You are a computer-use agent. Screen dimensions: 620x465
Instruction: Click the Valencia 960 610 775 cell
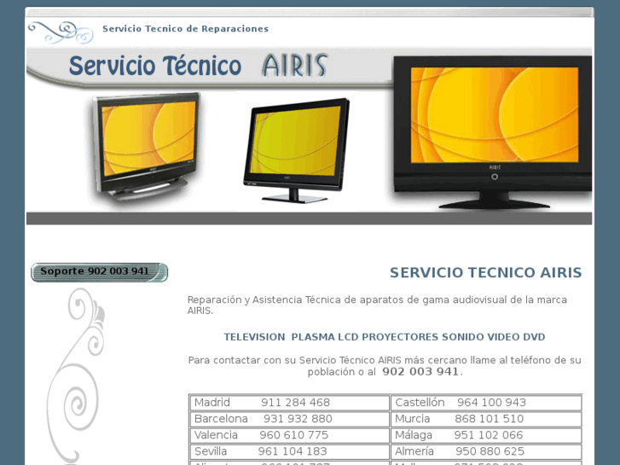click(290, 435)
